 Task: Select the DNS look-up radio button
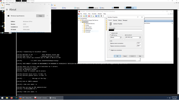click(110, 35)
